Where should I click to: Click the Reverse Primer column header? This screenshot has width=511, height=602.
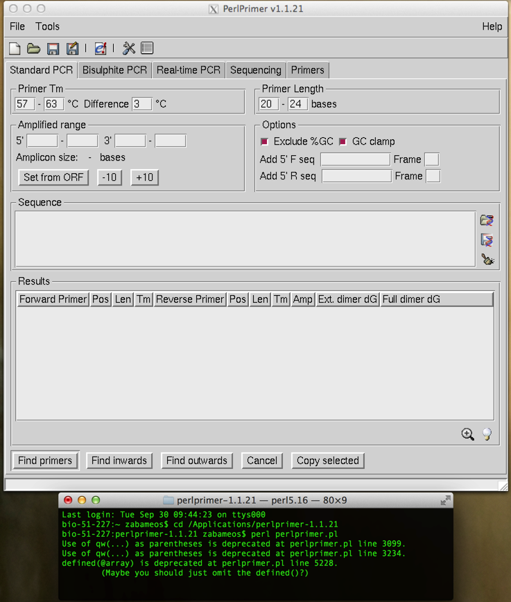(x=190, y=299)
